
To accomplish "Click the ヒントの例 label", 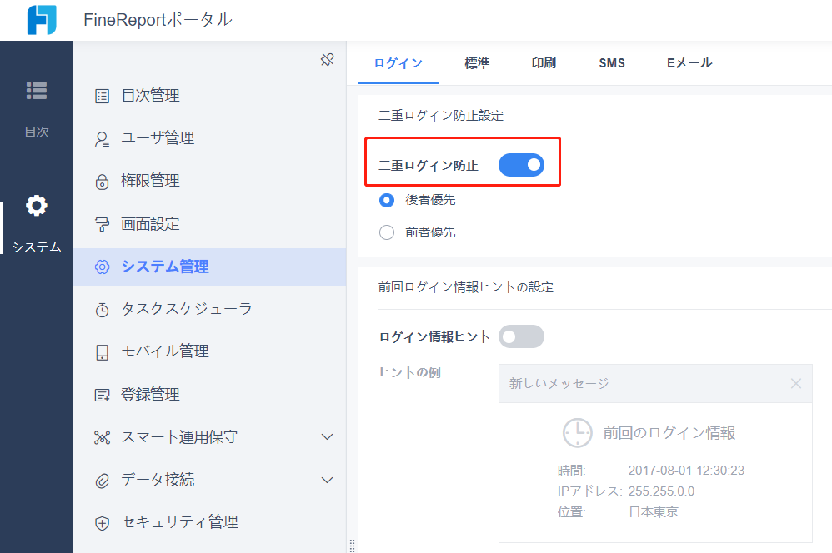I will 409,373.
